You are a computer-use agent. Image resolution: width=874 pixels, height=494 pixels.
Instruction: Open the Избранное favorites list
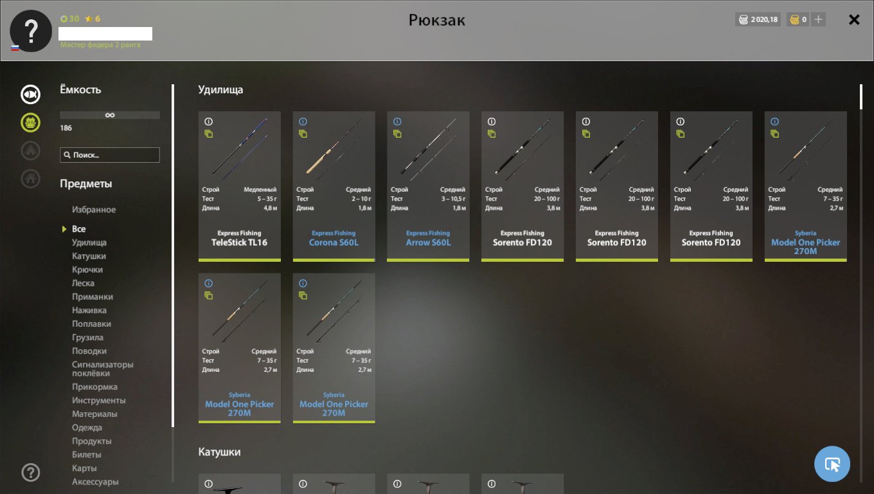click(x=94, y=210)
